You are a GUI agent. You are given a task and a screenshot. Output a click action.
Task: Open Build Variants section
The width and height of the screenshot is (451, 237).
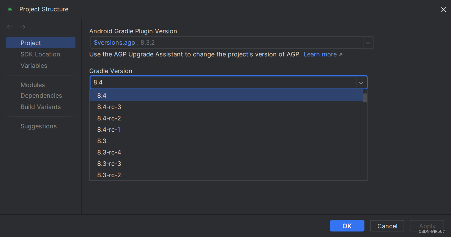[x=41, y=107]
